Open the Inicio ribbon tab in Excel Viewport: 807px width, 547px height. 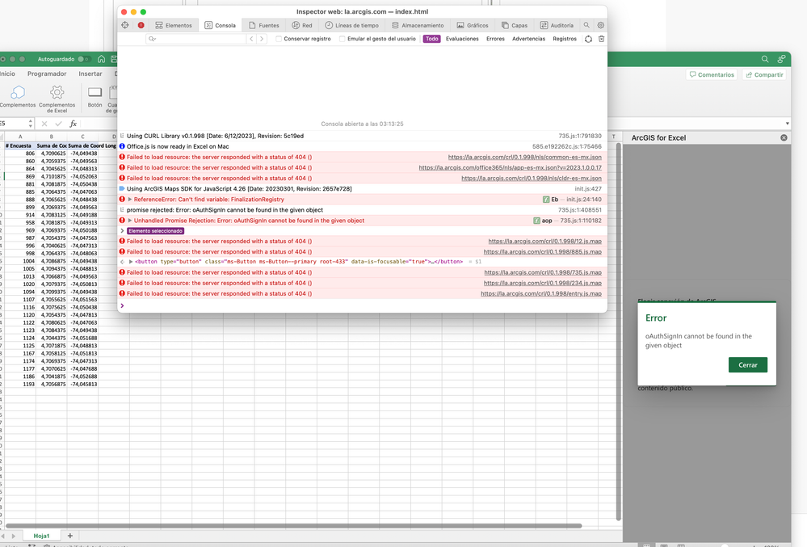(x=7, y=74)
